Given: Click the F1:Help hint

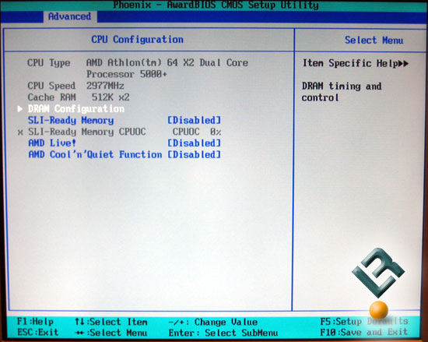Looking at the screenshot, I should [x=35, y=322].
